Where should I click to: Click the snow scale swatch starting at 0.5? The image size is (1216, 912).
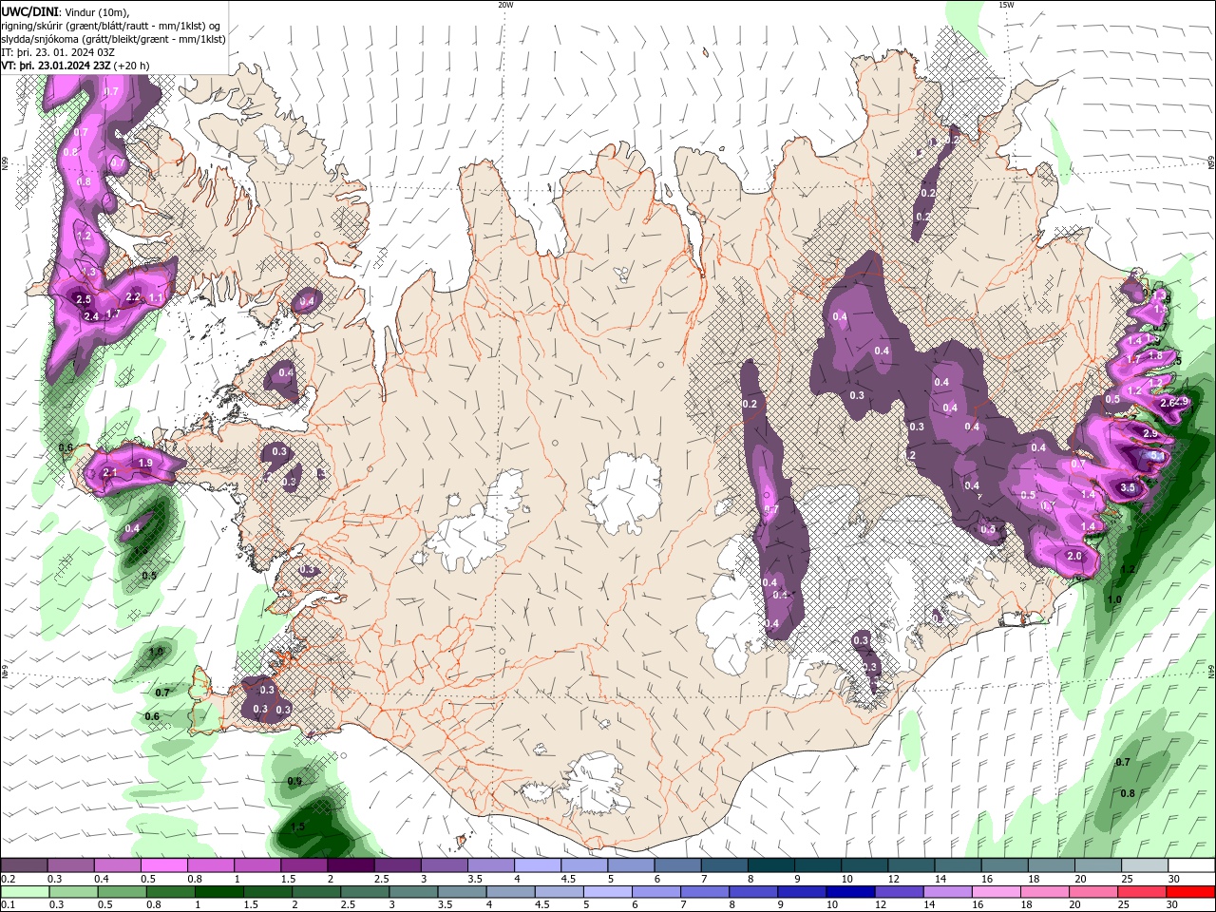pyautogui.click(x=163, y=865)
